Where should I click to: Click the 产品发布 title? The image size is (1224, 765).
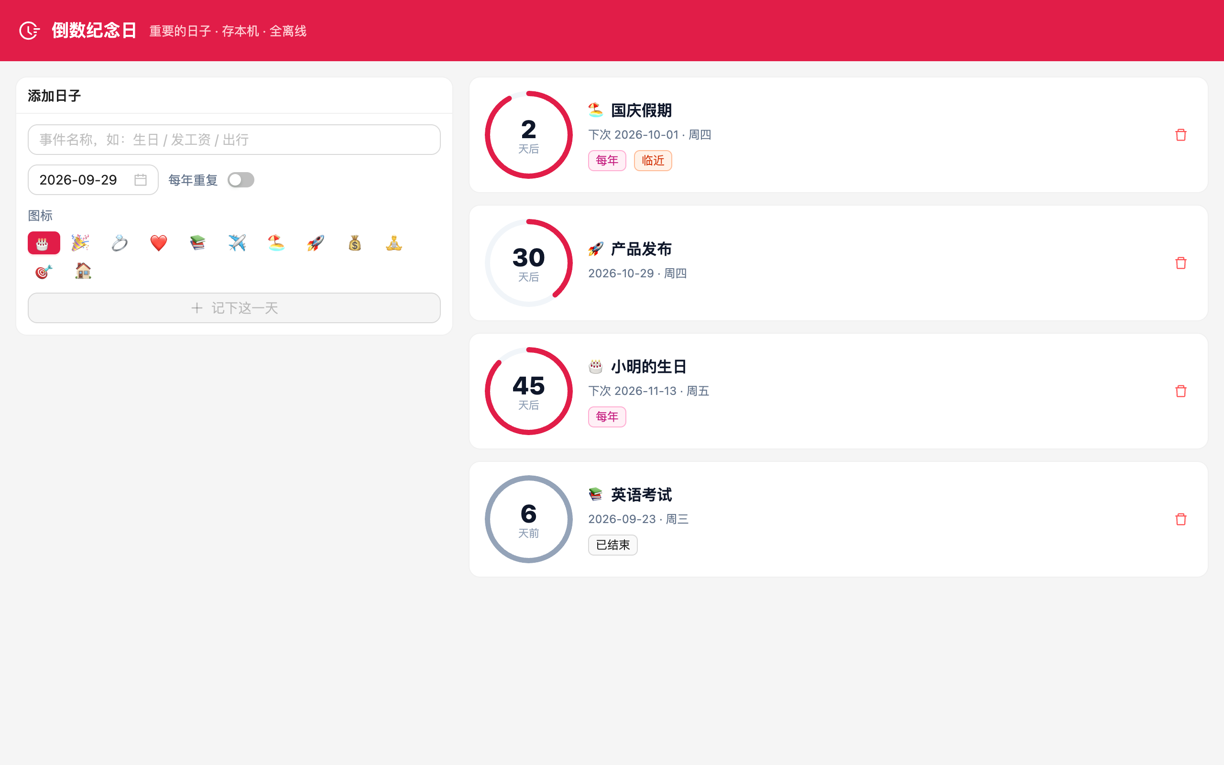pyautogui.click(x=641, y=249)
